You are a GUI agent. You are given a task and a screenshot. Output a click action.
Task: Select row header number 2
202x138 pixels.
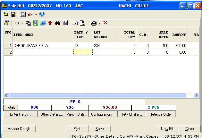pos(8,52)
